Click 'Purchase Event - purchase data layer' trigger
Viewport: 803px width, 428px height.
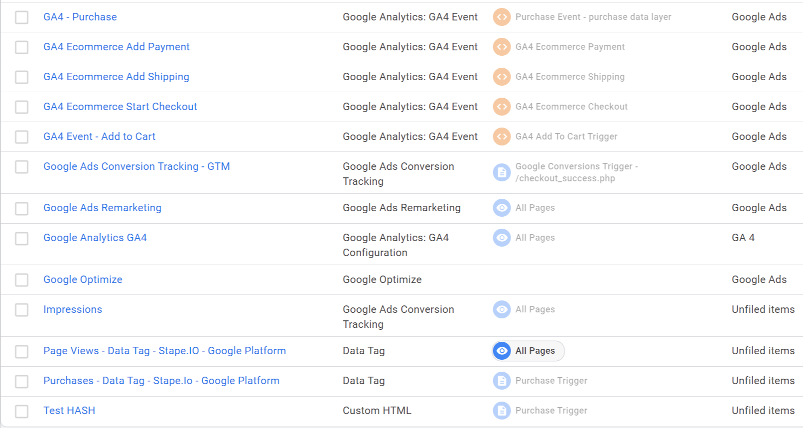[593, 17]
